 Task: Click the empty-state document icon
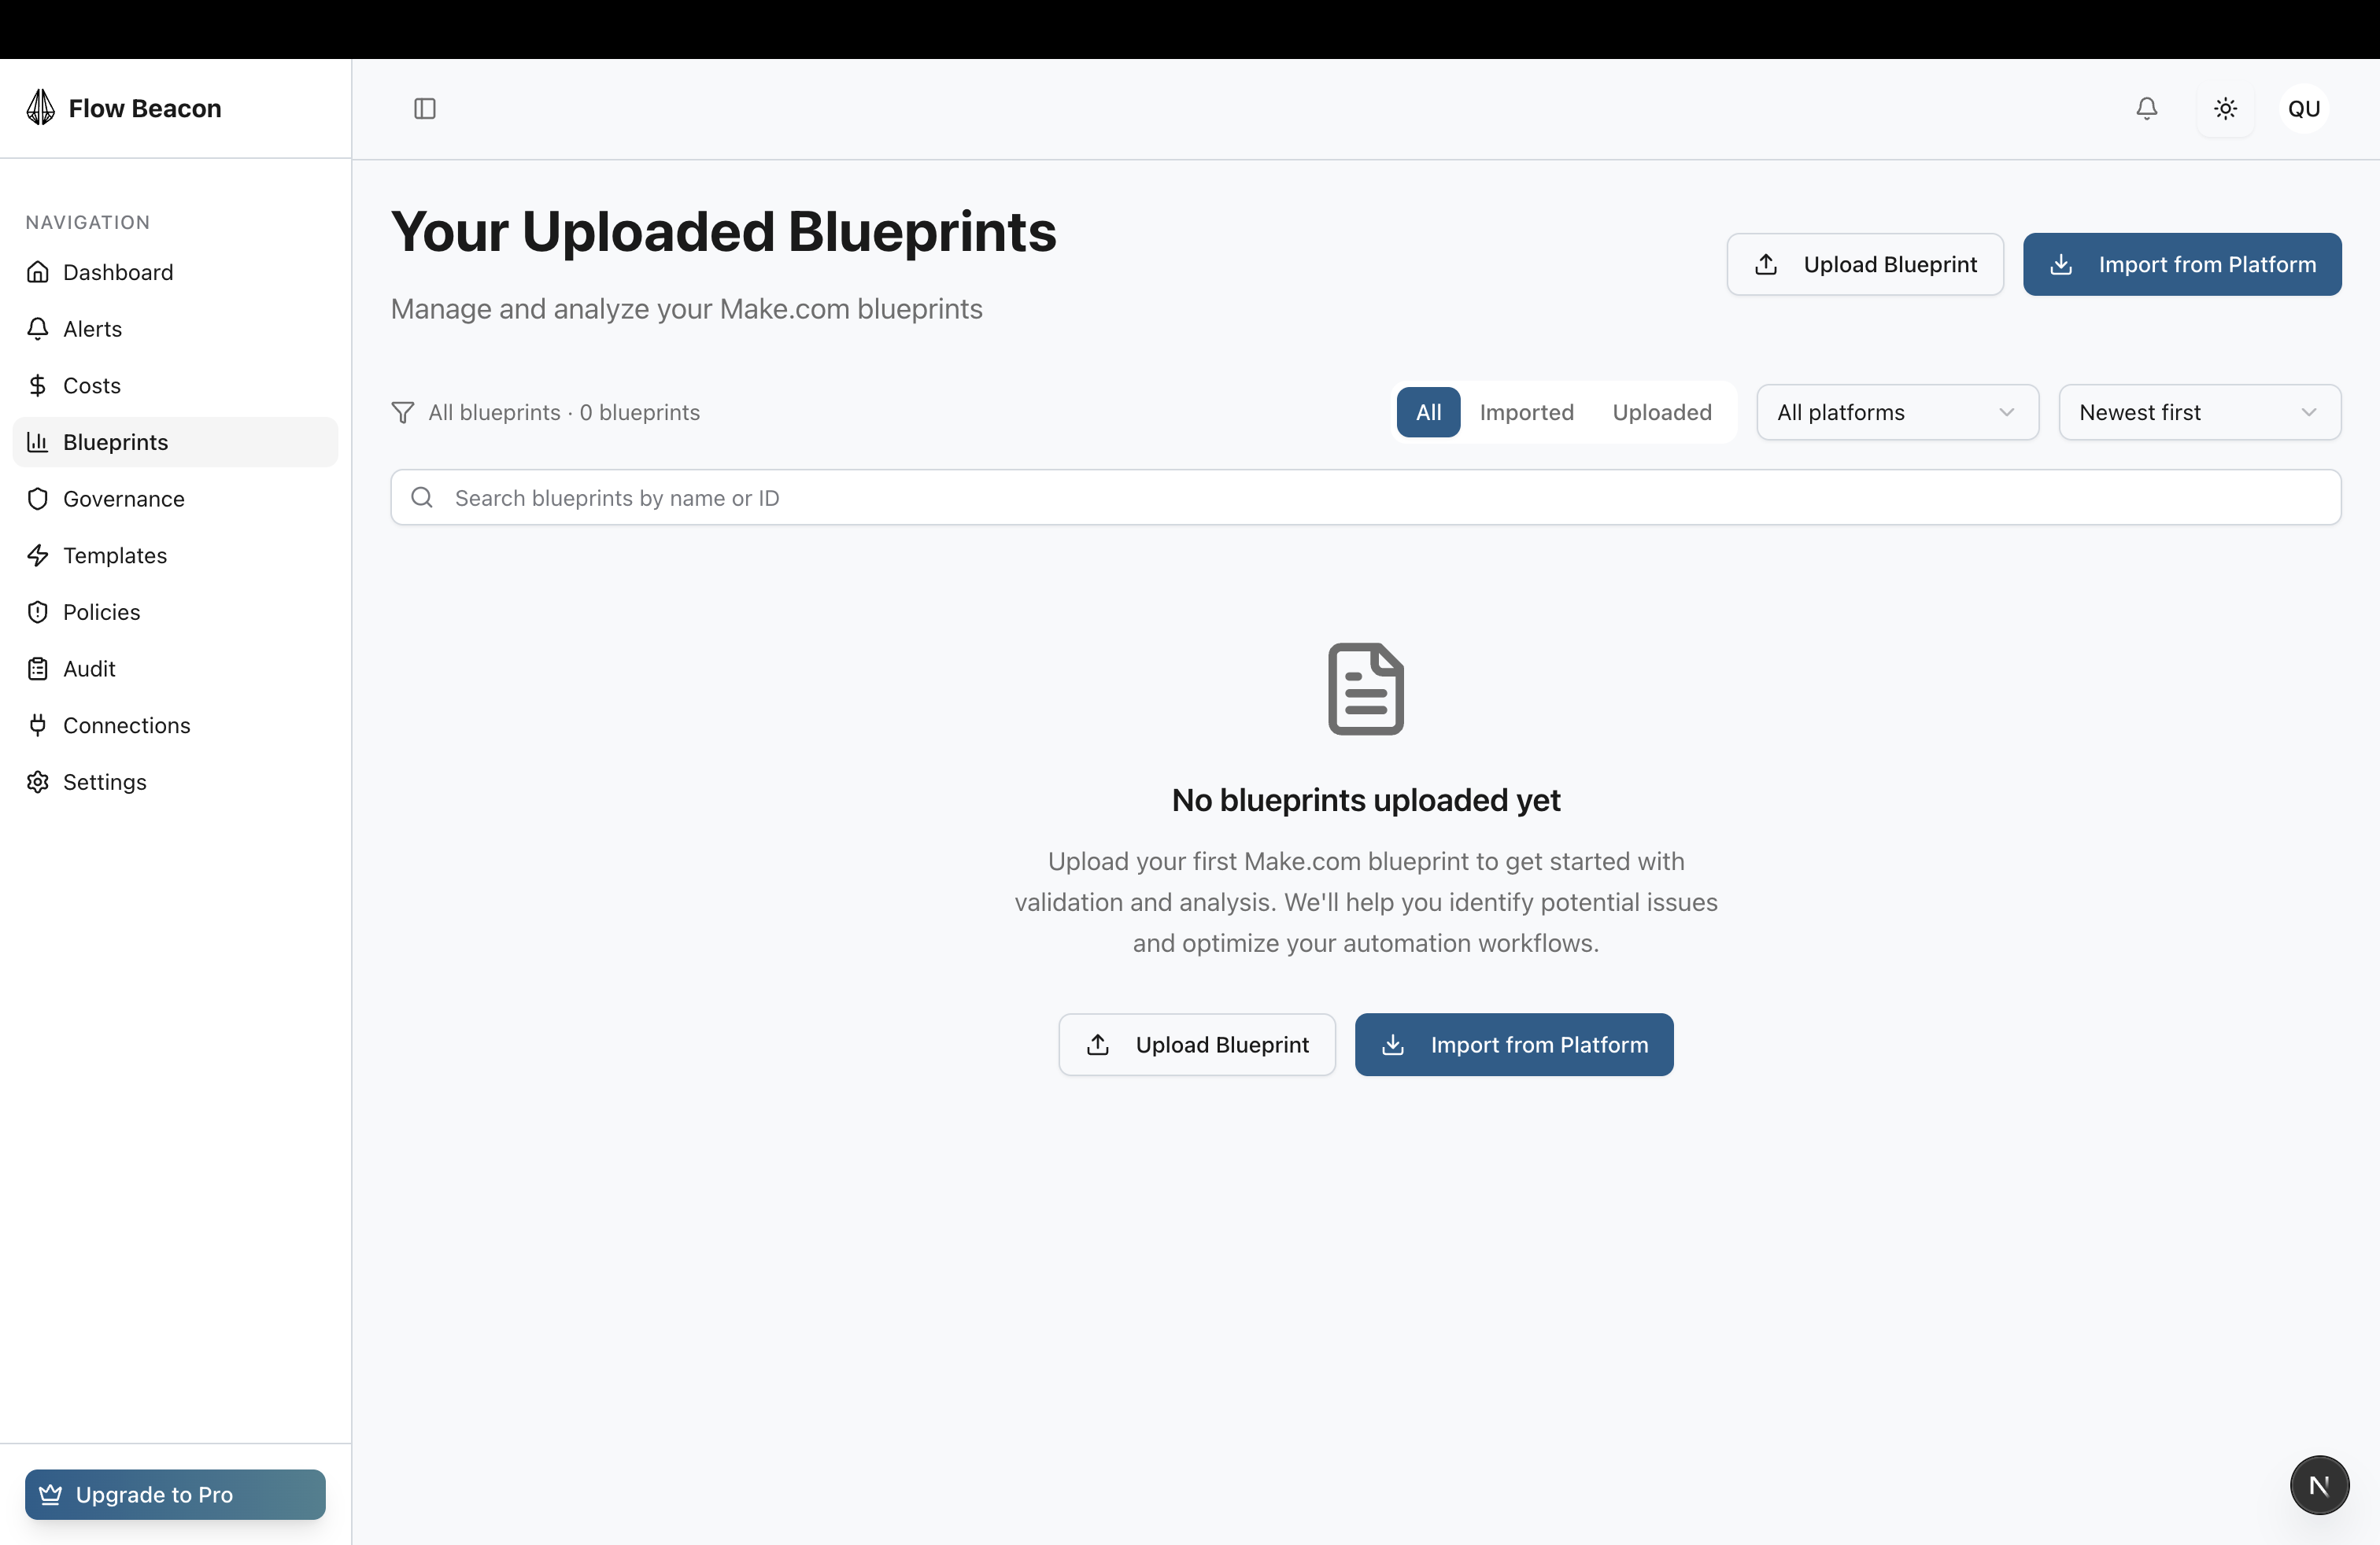(1365, 688)
